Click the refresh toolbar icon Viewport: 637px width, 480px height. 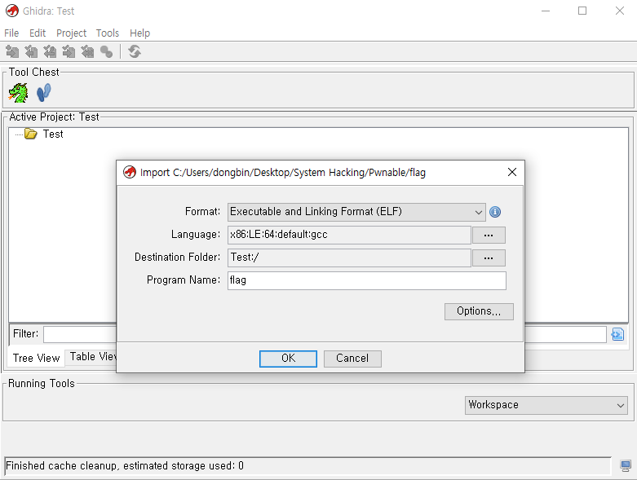[135, 51]
